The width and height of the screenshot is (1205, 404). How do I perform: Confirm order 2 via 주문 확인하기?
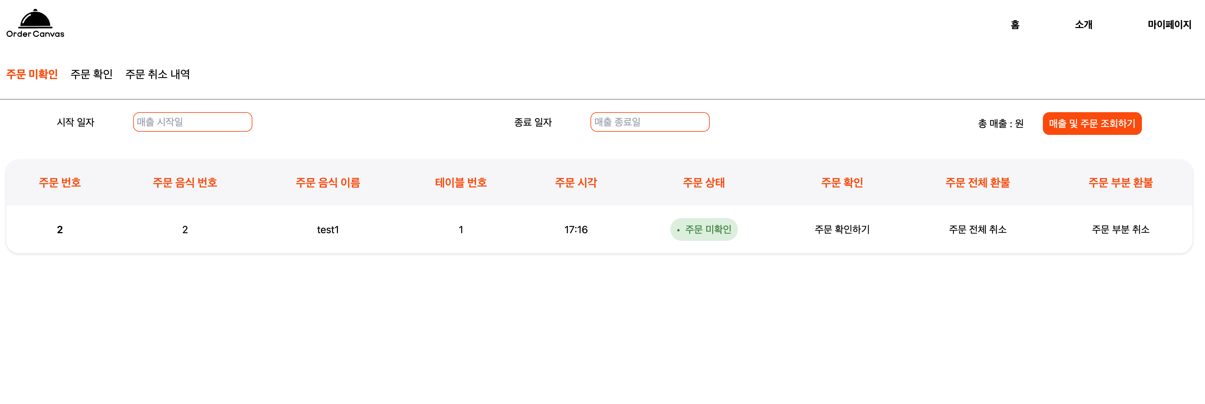point(841,229)
